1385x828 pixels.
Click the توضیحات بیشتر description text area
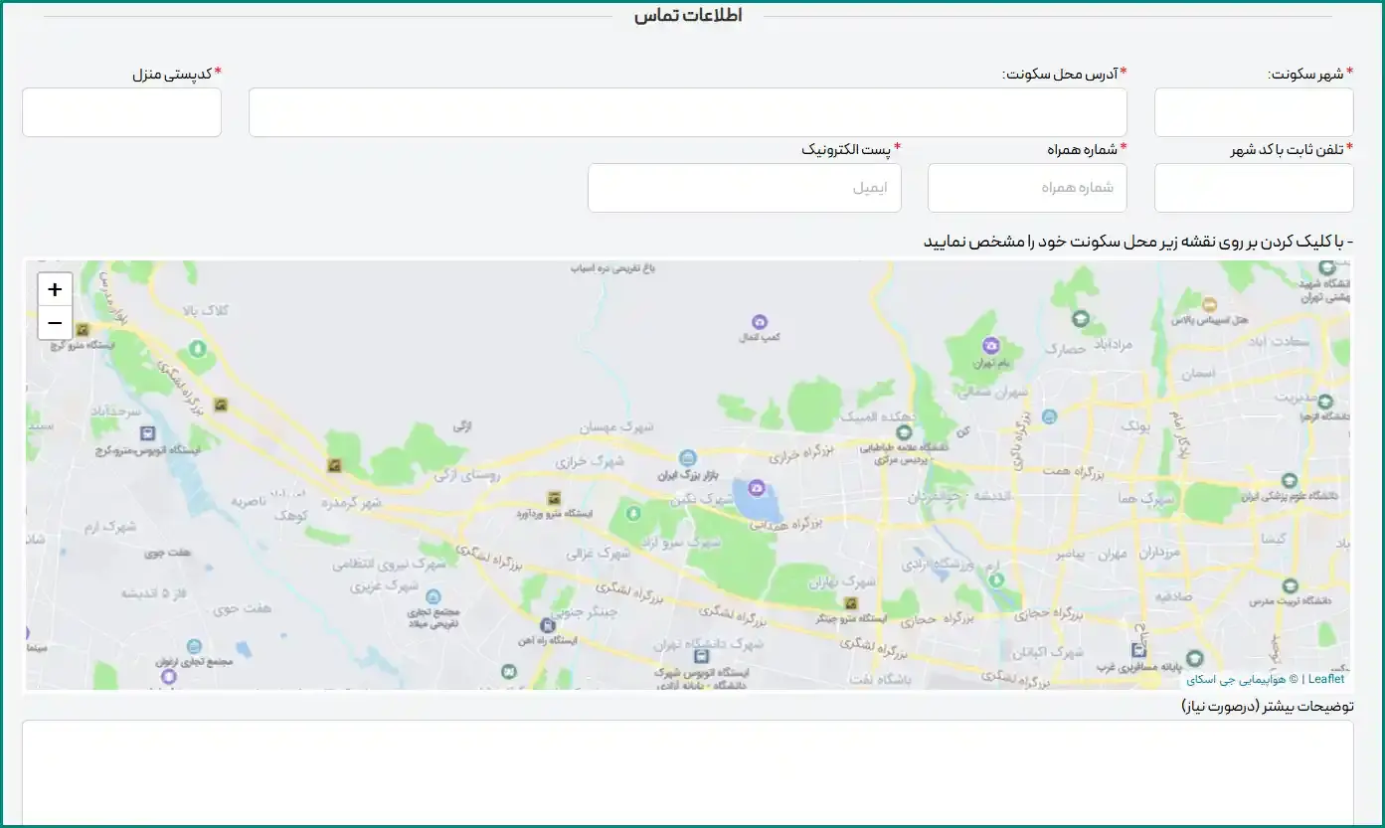pos(688,773)
